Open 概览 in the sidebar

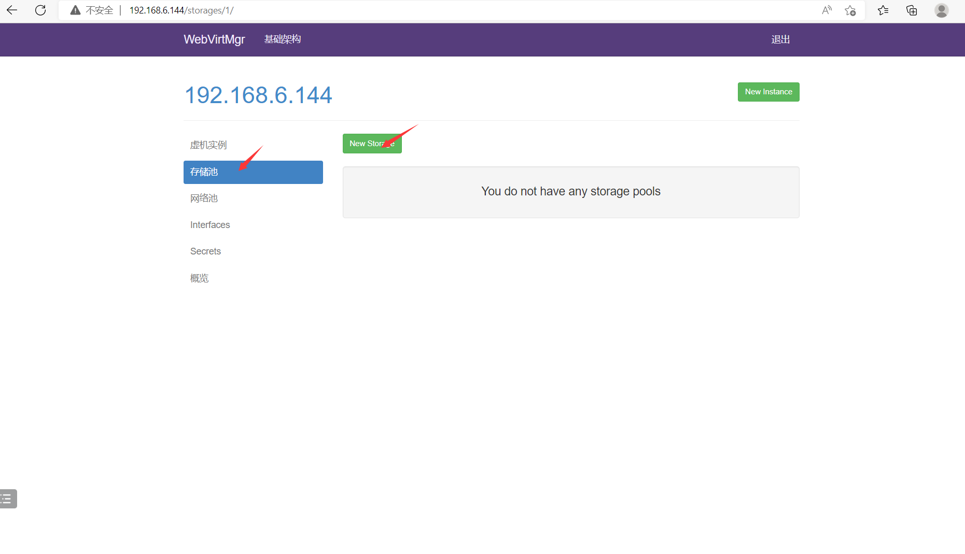[x=253, y=278]
